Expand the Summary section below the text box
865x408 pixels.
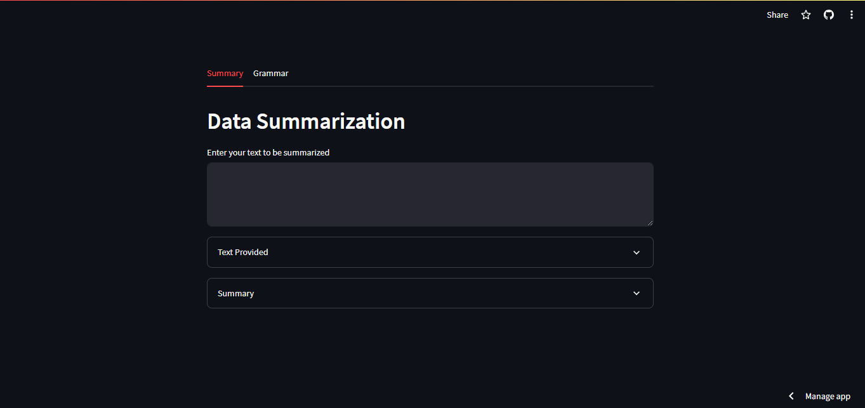[236, 293]
